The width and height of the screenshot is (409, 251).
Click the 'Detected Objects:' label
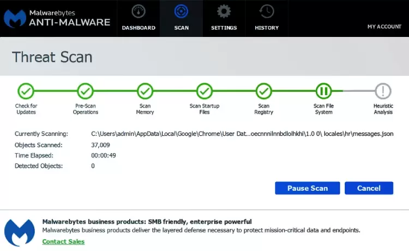pyautogui.click(x=39, y=166)
